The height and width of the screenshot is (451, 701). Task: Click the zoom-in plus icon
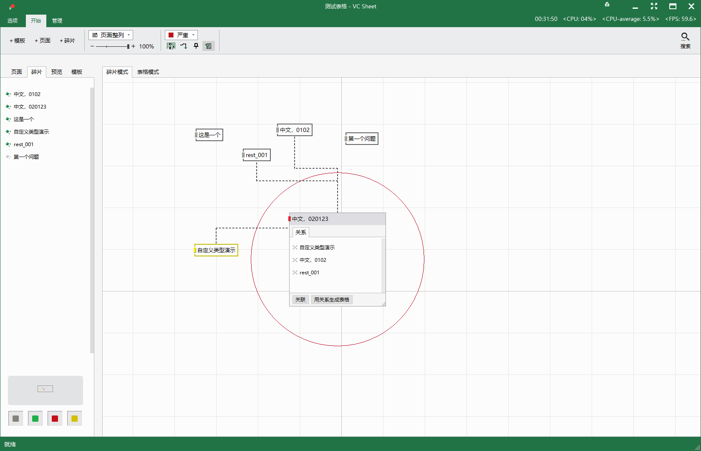coord(134,46)
